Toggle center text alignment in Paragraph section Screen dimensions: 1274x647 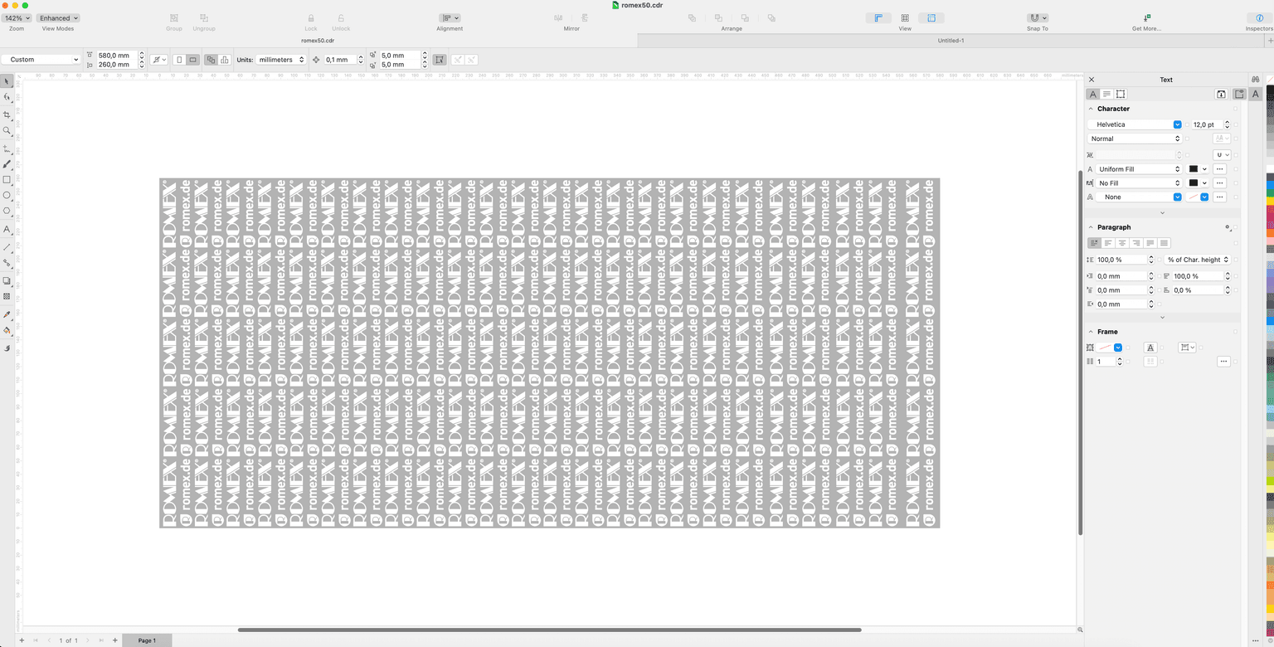1122,243
